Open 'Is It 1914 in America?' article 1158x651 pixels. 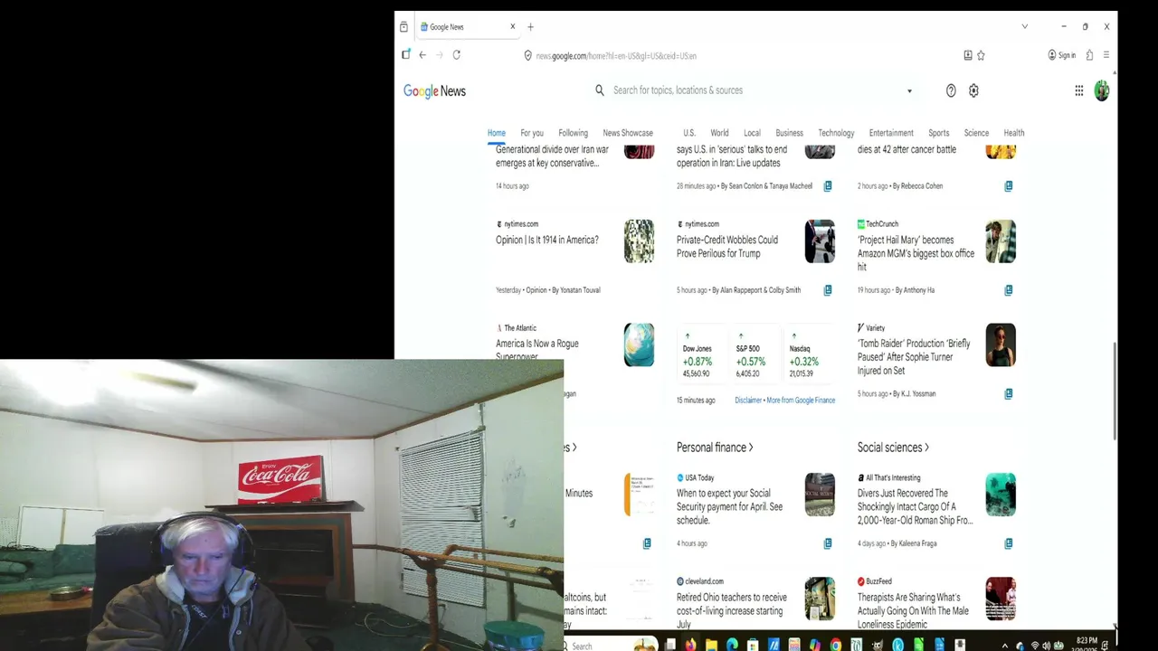click(547, 241)
